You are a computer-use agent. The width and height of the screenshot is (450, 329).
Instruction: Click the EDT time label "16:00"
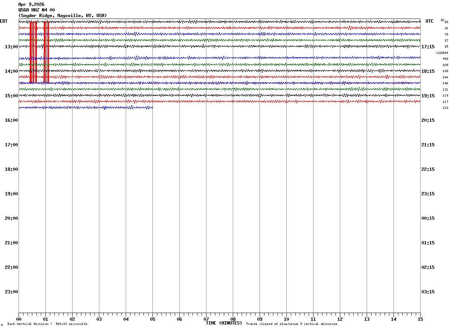11,120
